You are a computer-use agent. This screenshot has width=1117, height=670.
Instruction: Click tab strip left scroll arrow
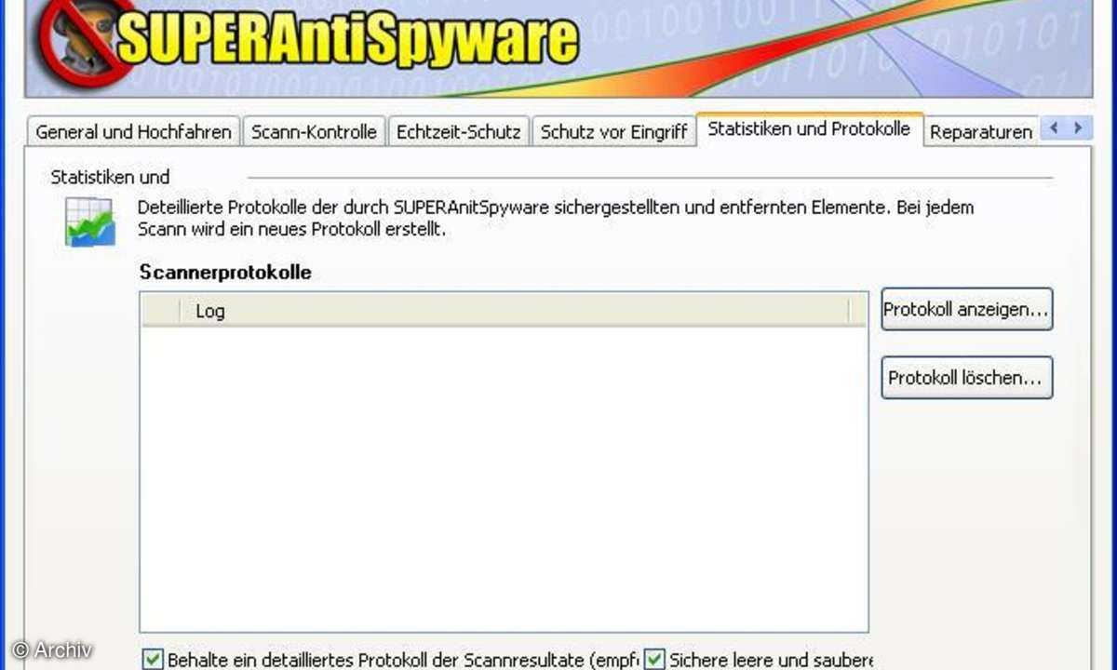[x=1054, y=127]
